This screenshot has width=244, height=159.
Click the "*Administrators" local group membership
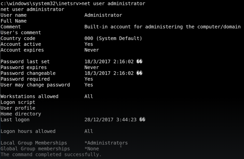click(x=106, y=143)
